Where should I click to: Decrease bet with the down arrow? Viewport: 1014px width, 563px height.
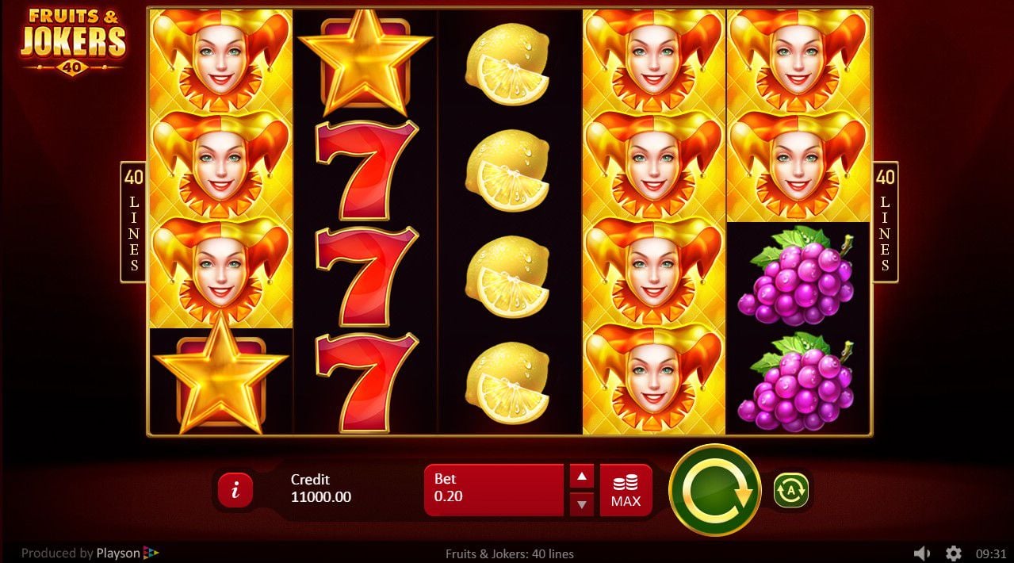point(581,504)
